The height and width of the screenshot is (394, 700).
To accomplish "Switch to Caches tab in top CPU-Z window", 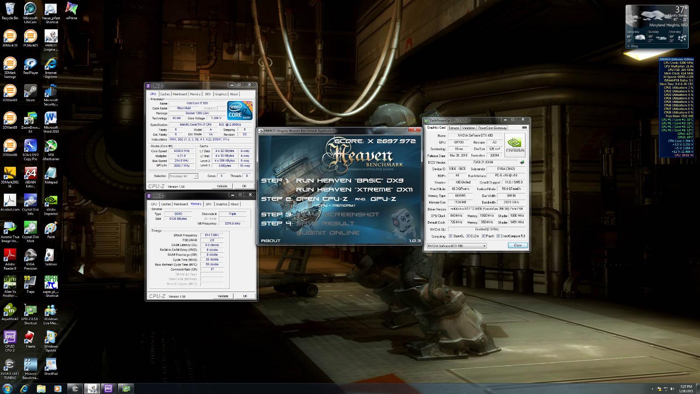I will click(x=165, y=94).
